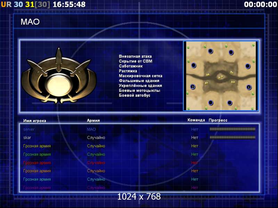The height and width of the screenshot is (208, 278).
Task: Click the bottom-left dollar supply icon on the minimap
Action: pyautogui.click(x=188, y=108)
